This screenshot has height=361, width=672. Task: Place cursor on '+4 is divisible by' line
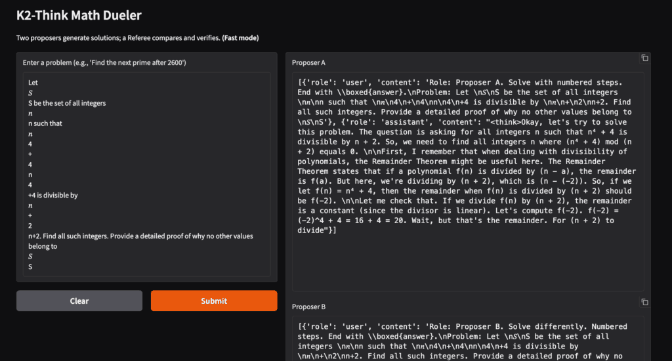tap(53, 195)
